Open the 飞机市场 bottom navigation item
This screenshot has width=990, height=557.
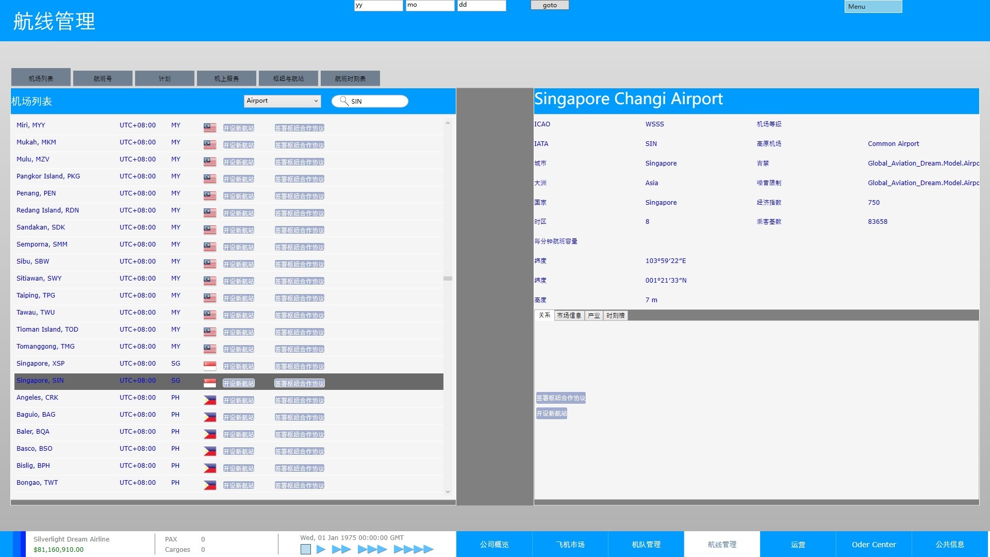click(x=570, y=545)
